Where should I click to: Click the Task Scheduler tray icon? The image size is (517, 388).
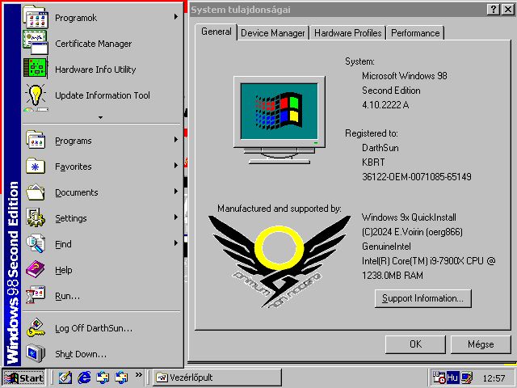[x=438, y=377]
